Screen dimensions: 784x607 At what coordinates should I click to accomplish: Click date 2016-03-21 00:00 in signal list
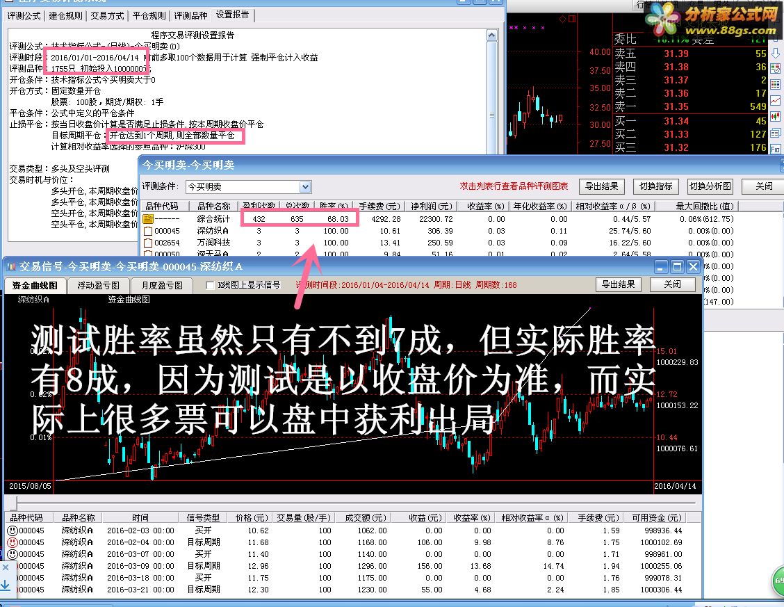[x=140, y=590]
